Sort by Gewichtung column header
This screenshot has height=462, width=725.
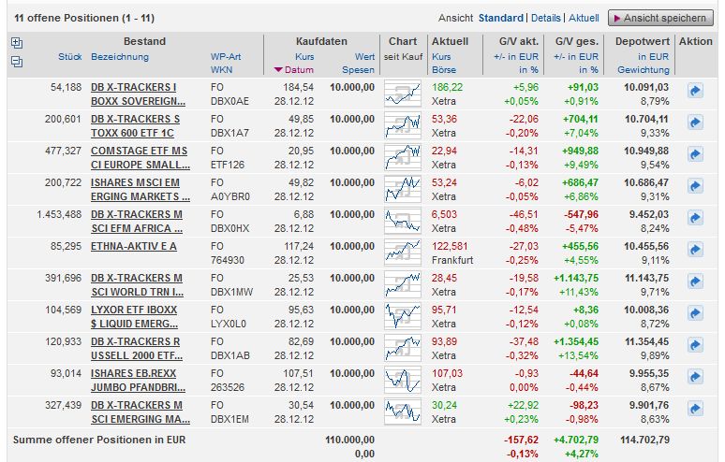pyautogui.click(x=644, y=70)
